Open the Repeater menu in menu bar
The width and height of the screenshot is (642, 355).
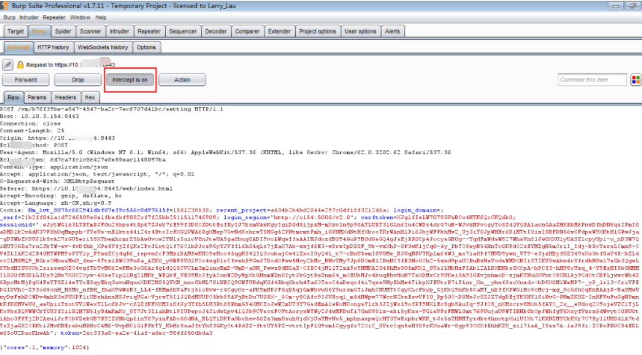pyautogui.click(x=54, y=18)
